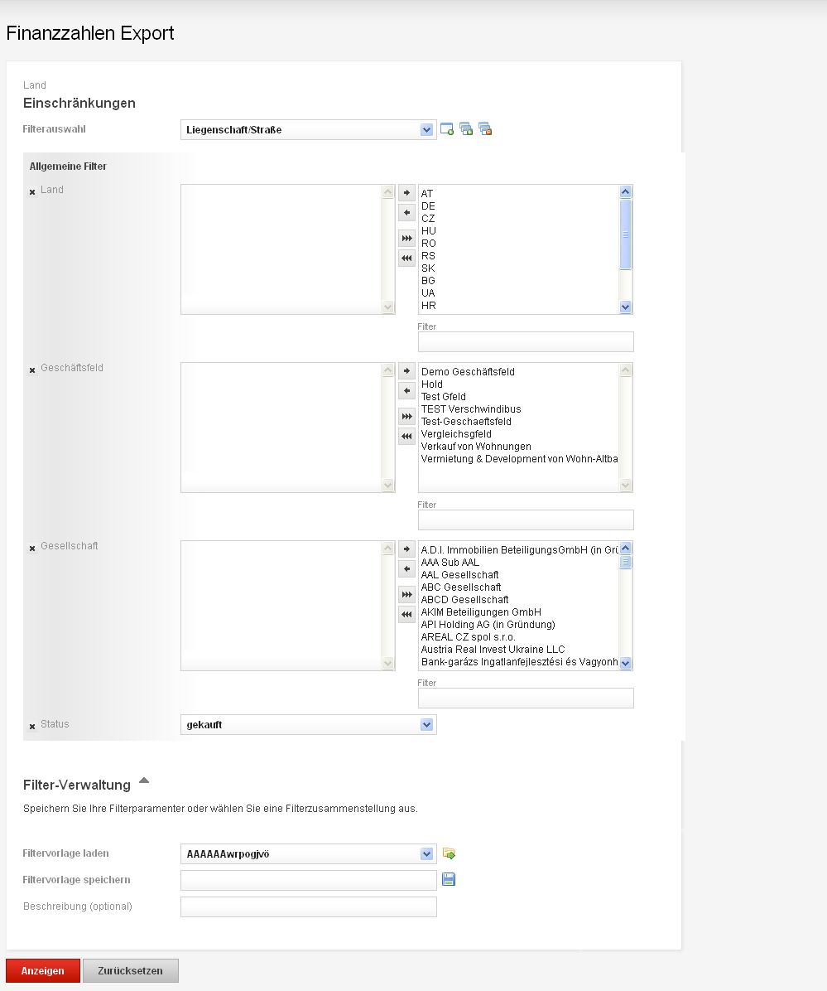The width and height of the screenshot is (827, 991).
Task: Click the load filter template folder icon
Action: (449, 853)
